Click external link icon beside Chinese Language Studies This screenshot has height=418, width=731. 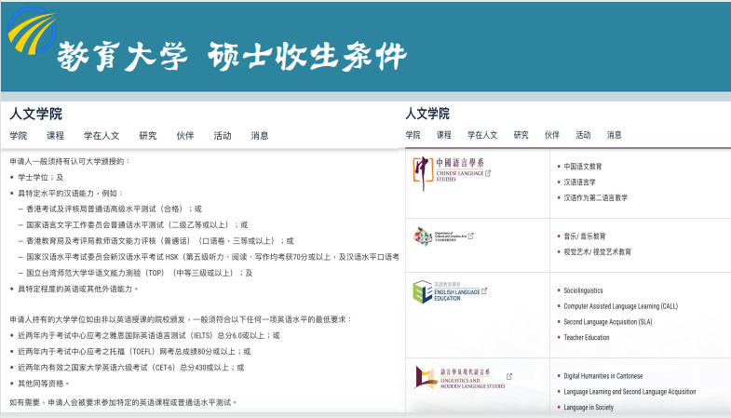click(488, 173)
